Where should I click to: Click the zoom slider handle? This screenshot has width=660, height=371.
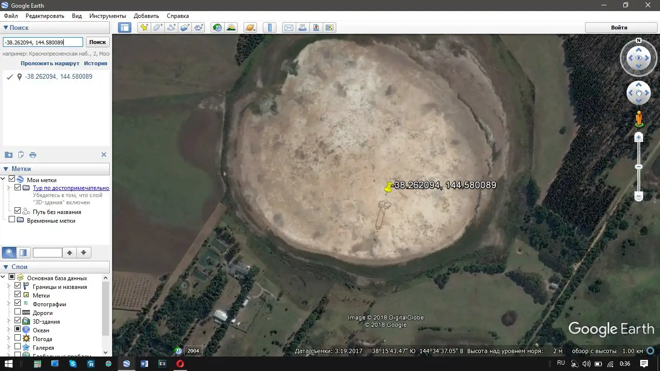pyautogui.click(x=639, y=167)
